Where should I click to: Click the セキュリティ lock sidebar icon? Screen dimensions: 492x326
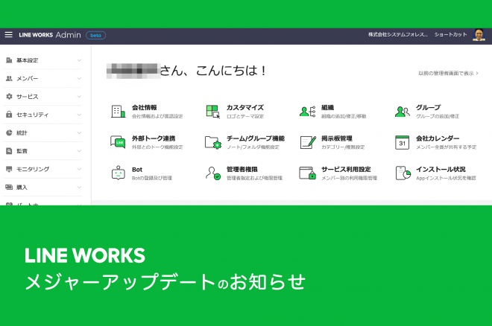(x=9, y=115)
